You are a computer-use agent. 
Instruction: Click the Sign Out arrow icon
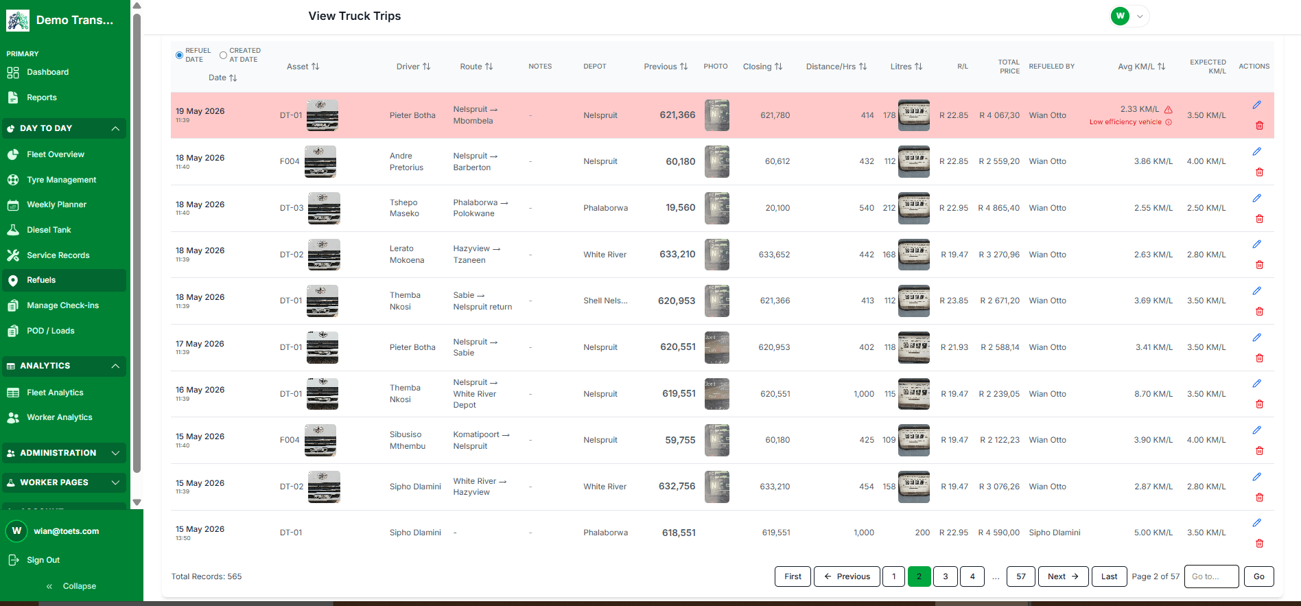[13, 560]
